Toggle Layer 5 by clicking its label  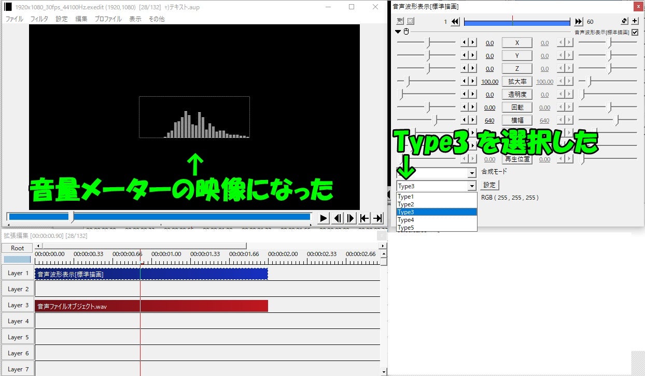coord(18,337)
